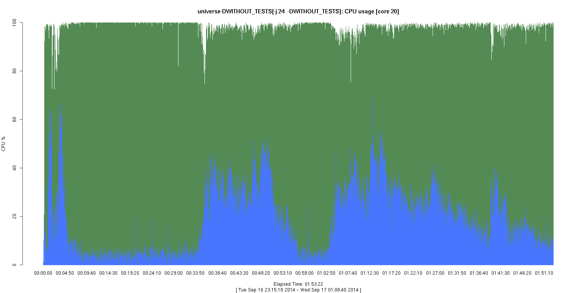Click x-axis time label 00:58:00

[x=304, y=273]
